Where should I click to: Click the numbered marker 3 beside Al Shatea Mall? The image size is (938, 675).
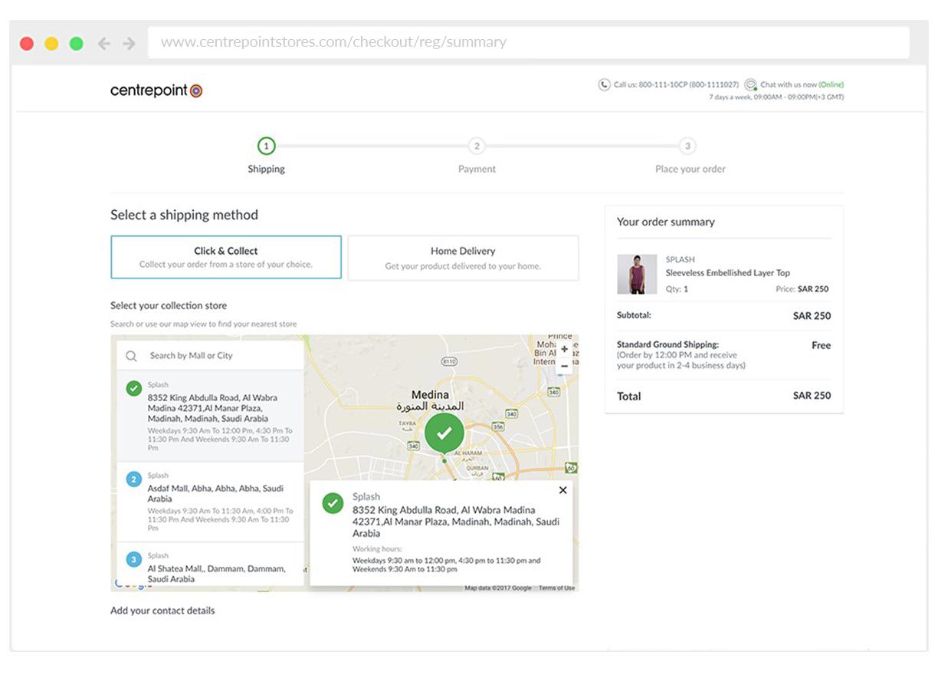pos(134,555)
